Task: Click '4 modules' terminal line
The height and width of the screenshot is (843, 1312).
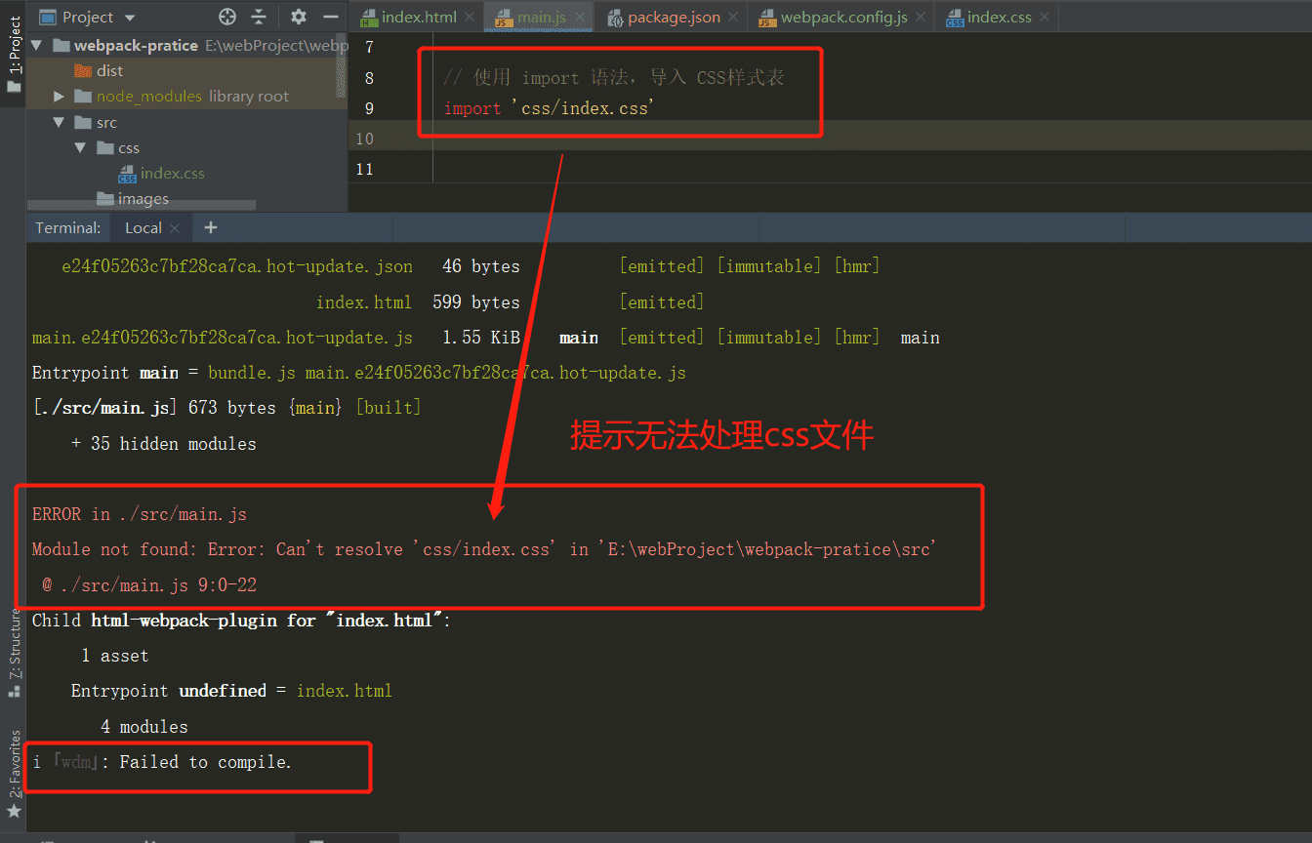Action: pos(144,727)
